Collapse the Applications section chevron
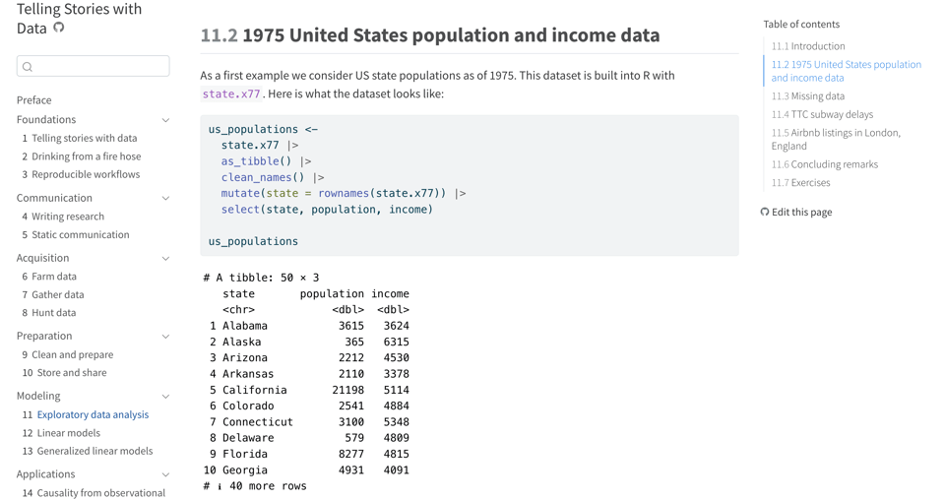This screenshot has height=500, width=945. point(165,474)
